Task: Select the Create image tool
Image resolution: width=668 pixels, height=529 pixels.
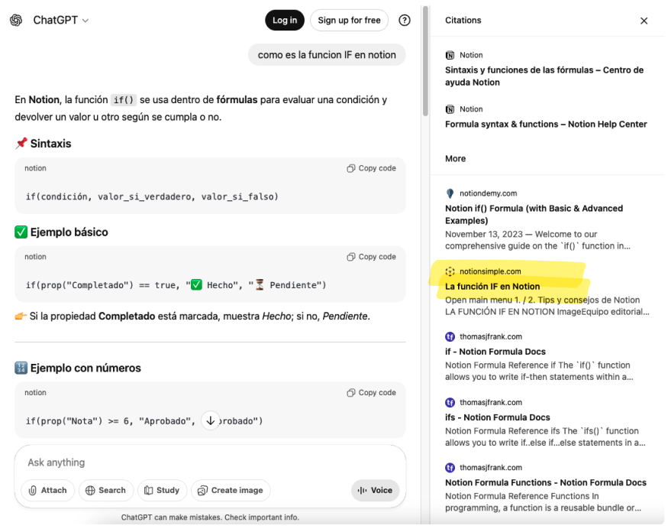Action: click(x=231, y=491)
